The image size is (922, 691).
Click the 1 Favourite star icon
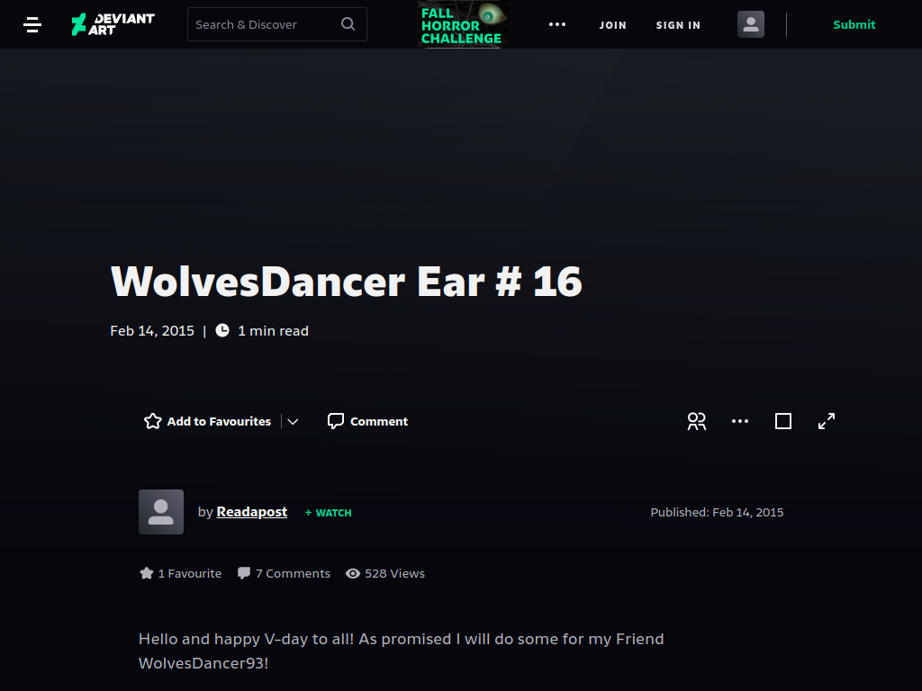pos(147,573)
